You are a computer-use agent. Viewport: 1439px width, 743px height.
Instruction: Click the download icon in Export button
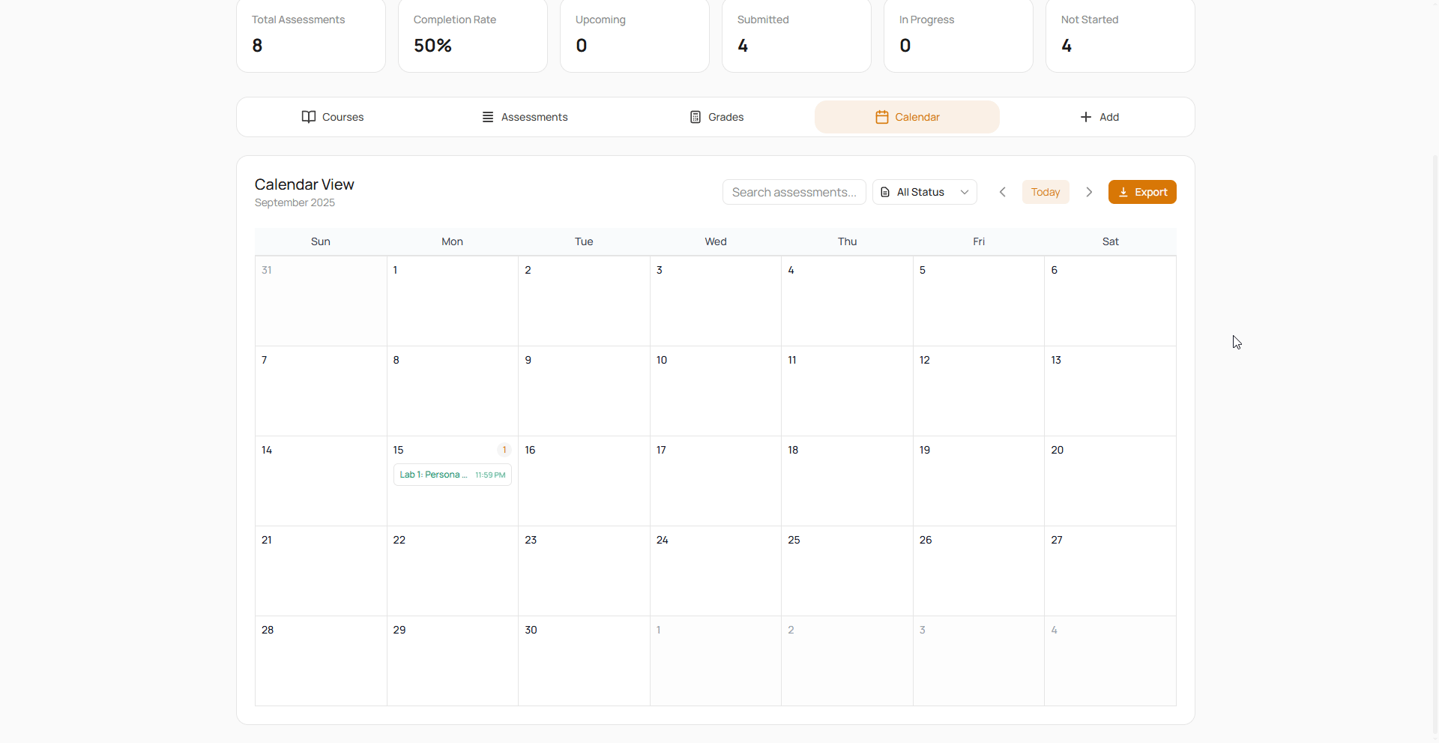point(1123,193)
